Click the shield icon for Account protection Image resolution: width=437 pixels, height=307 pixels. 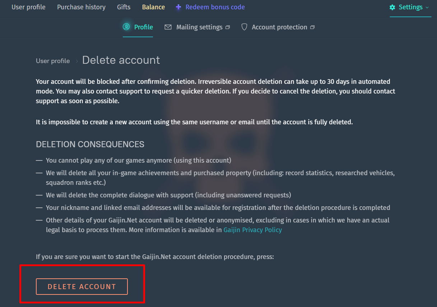point(244,27)
